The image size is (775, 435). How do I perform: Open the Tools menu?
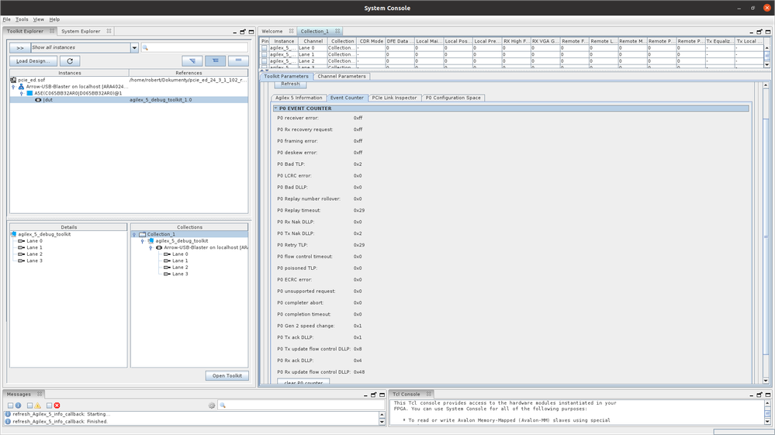[22, 19]
